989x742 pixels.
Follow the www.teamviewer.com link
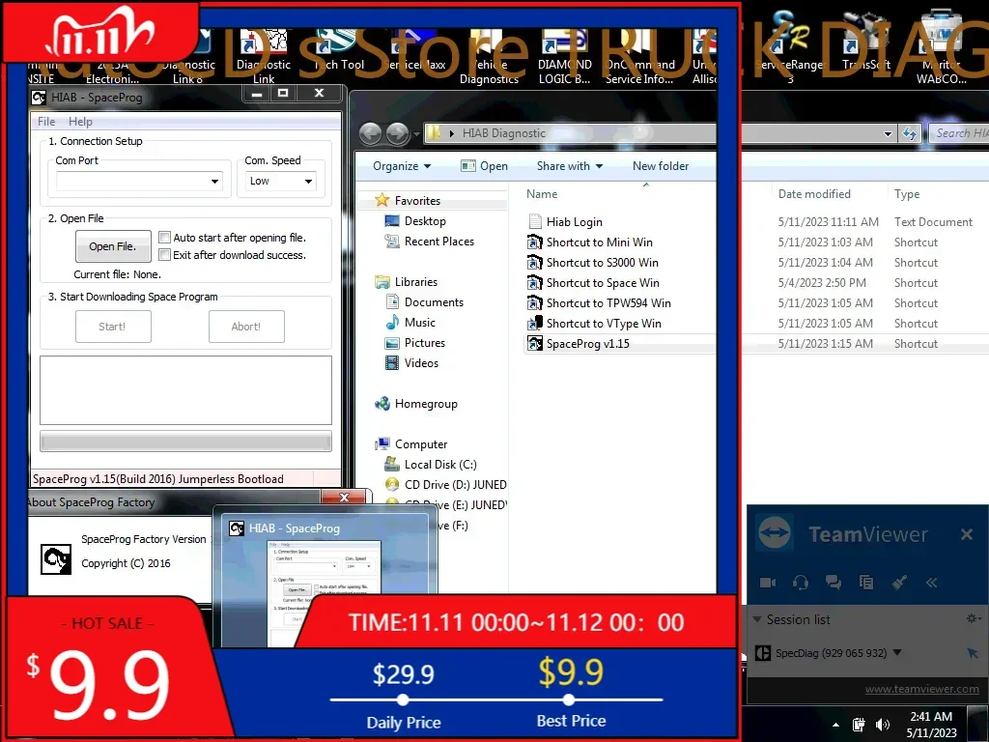tap(921, 689)
